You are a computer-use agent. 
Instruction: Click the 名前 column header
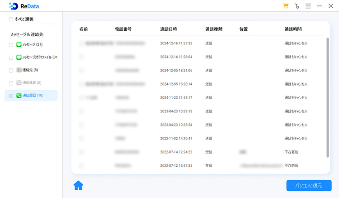click(84, 29)
